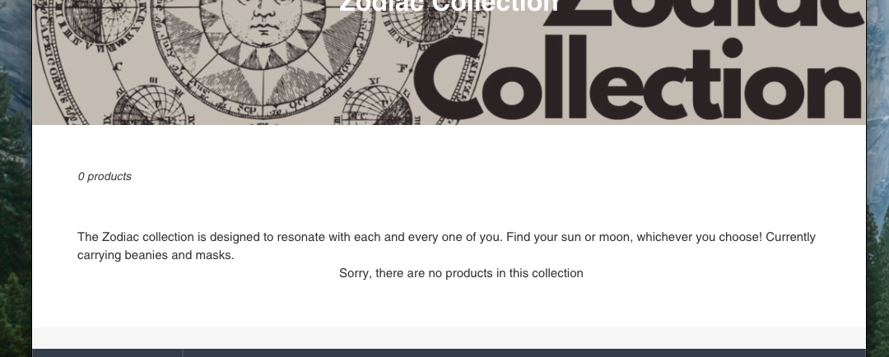The width and height of the screenshot is (889, 357).
Task: Click the forest wallpaper left of the window
Action: coord(16,178)
